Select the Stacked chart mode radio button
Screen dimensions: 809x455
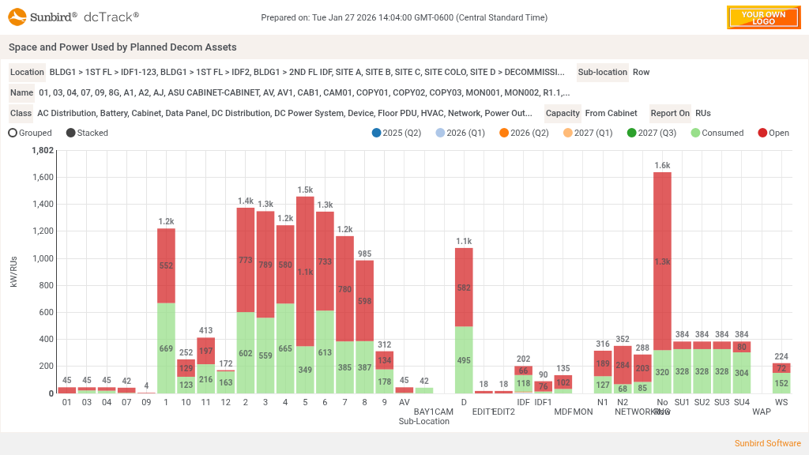pos(71,133)
